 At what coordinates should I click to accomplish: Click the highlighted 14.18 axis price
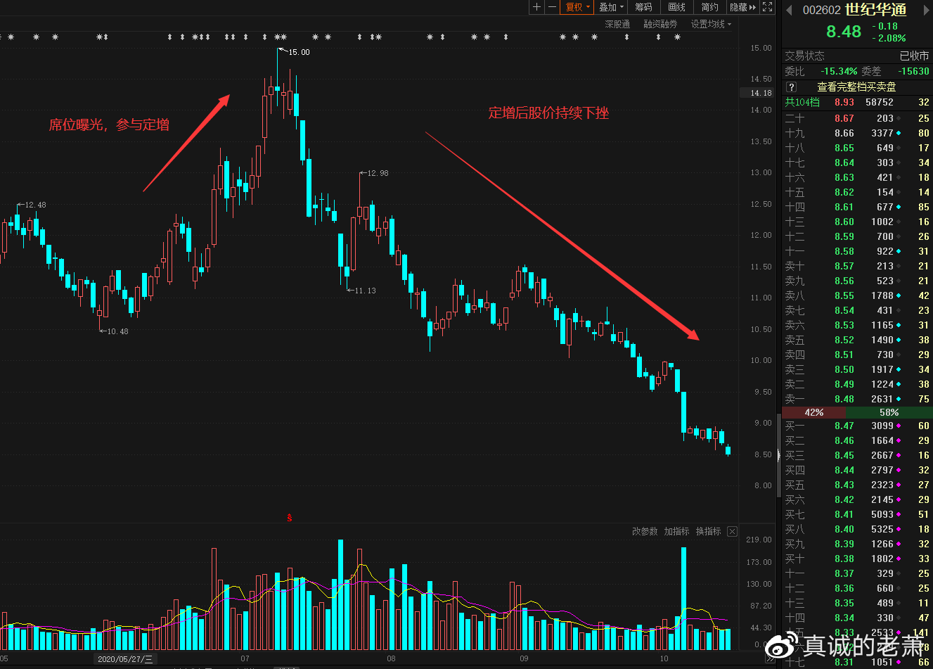(758, 93)
